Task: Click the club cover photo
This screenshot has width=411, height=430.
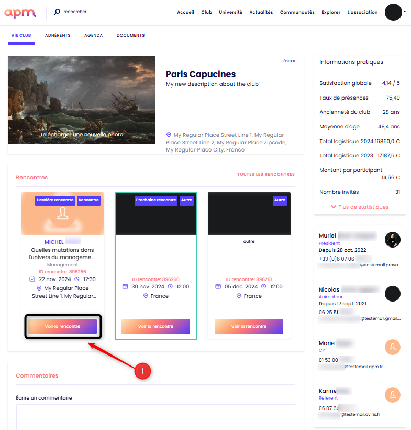Action: (82, 100)
